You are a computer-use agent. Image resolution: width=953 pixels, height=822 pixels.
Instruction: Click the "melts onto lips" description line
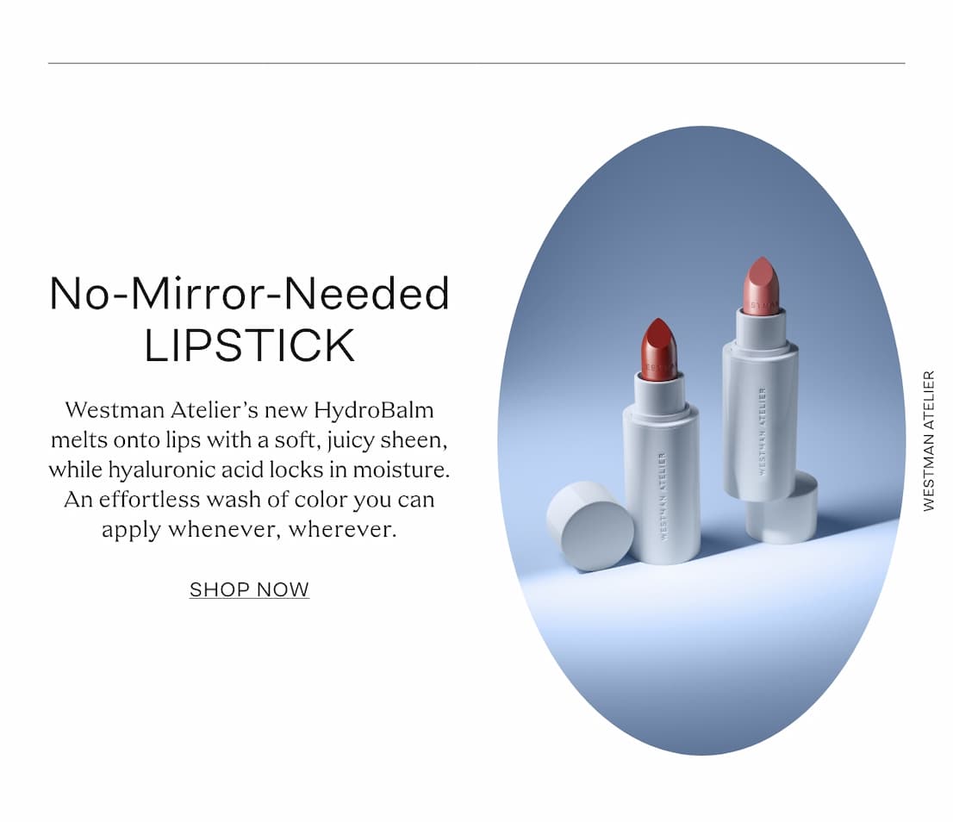[x=249, y=439]
